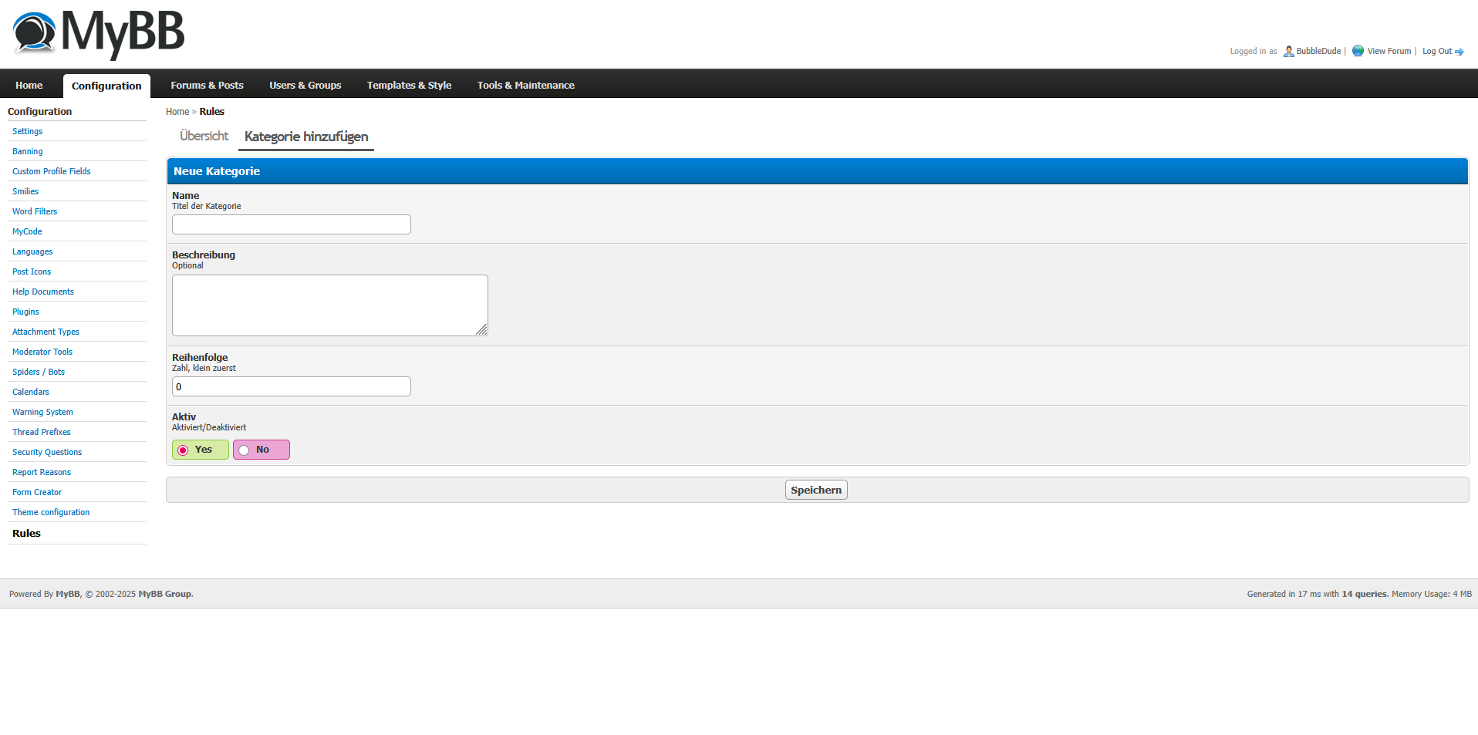
Task: Click the Log Out arrow icon
Action: tap(1459, 52)
